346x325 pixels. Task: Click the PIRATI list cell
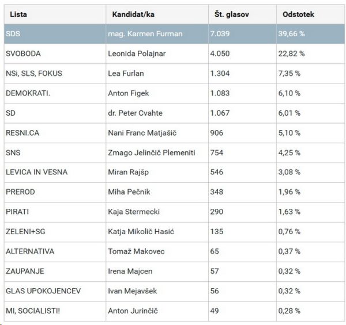coord(17,212)
